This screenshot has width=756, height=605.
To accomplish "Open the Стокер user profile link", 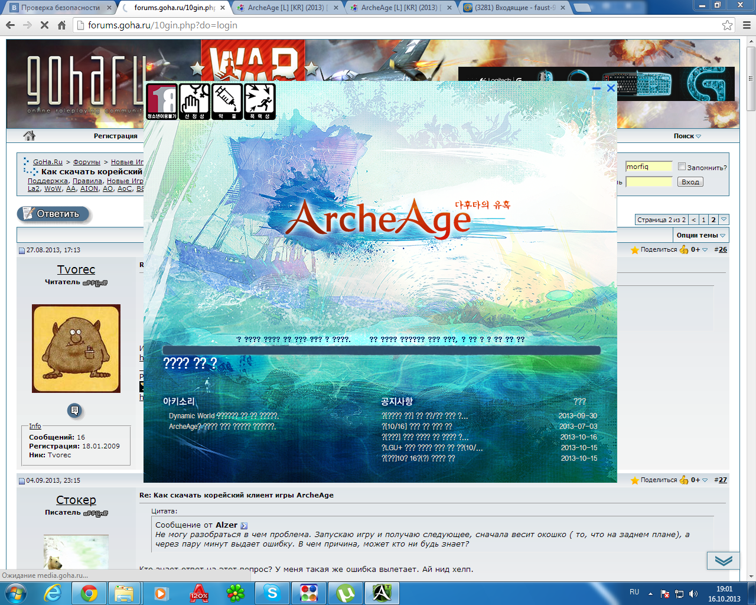I will [76, 500].
